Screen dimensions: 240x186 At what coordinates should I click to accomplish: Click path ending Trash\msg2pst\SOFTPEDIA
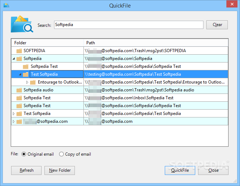click(x=135, y=51)
